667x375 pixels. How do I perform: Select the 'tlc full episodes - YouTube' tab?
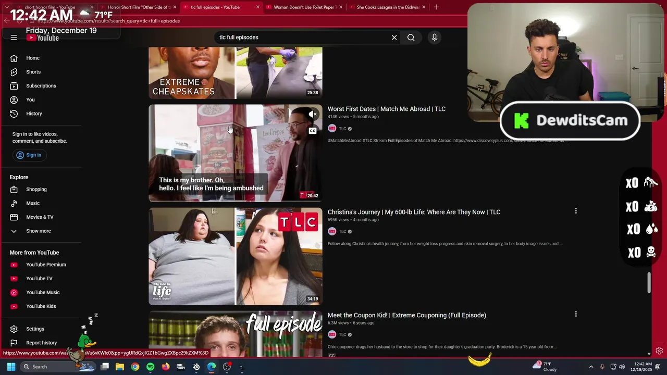tap(221, 7)
